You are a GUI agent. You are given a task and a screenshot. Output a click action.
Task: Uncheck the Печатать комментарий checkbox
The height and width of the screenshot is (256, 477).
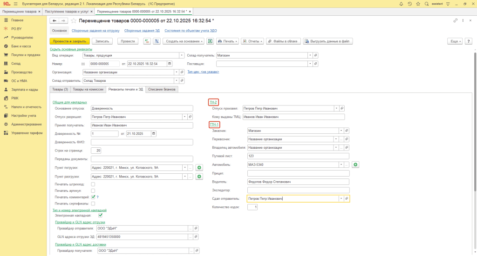point(93,197)
